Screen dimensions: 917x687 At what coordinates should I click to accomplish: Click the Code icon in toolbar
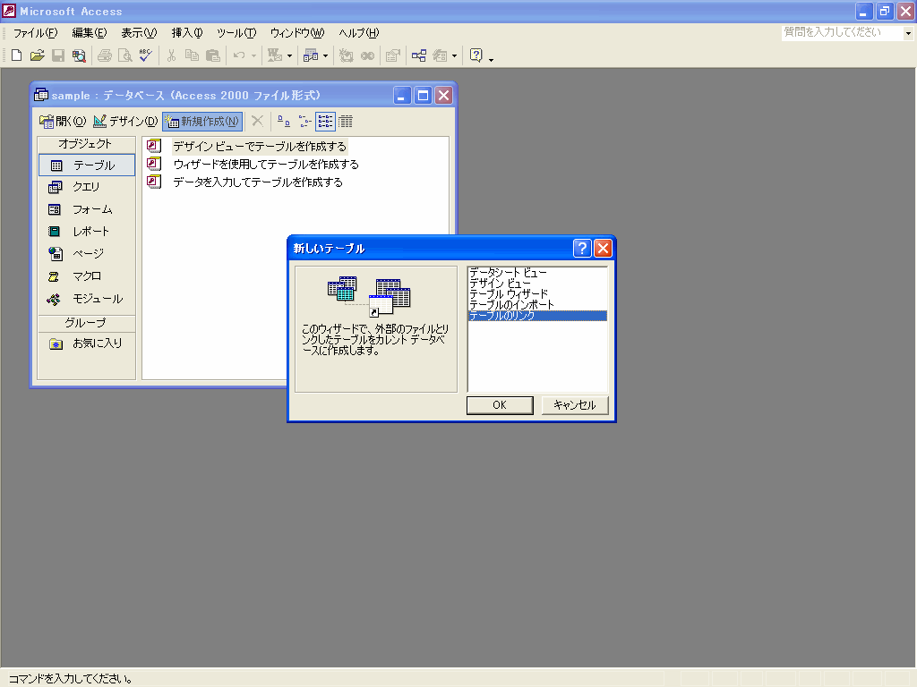pyautogui.click(x=347, y=55)
